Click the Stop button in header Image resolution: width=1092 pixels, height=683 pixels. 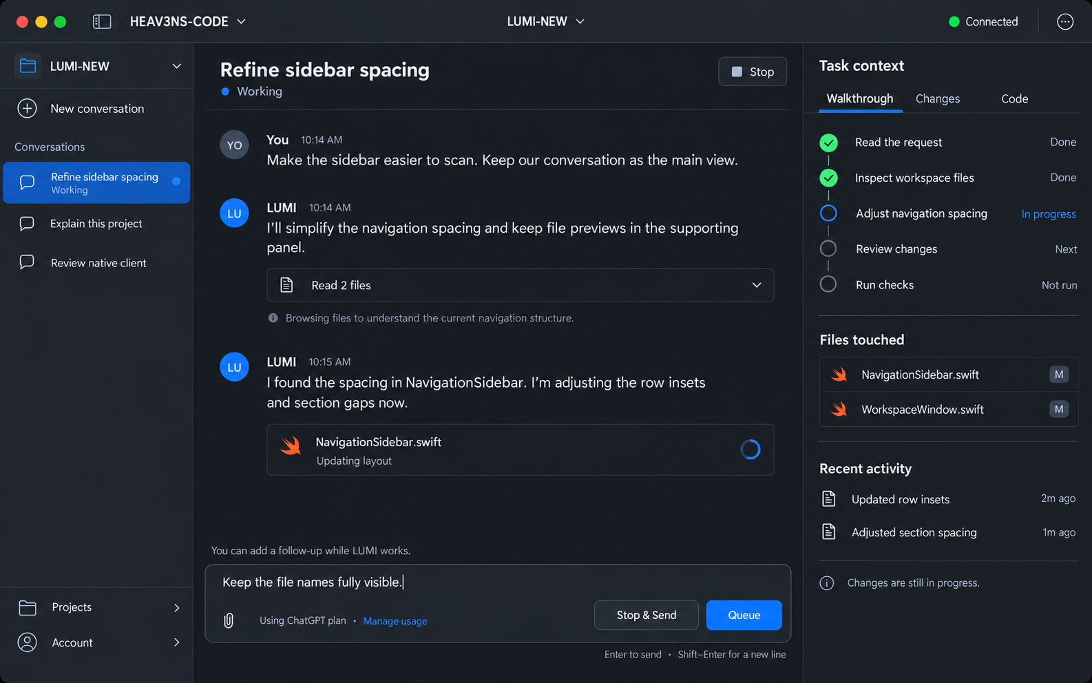coord(753,72)
